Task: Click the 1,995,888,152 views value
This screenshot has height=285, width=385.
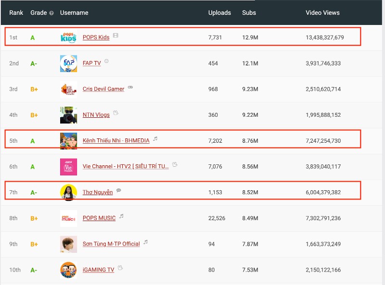Action: (323, 115)
